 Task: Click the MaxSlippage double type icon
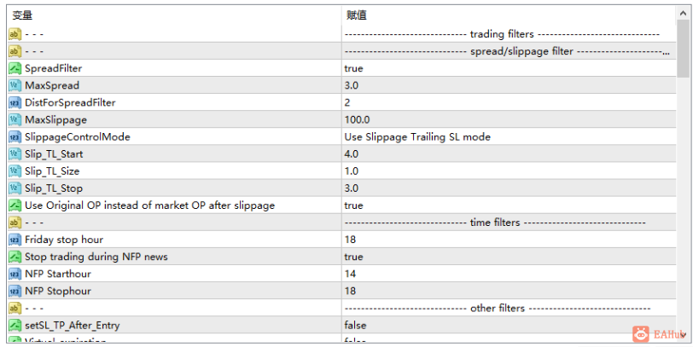point(15,120)
